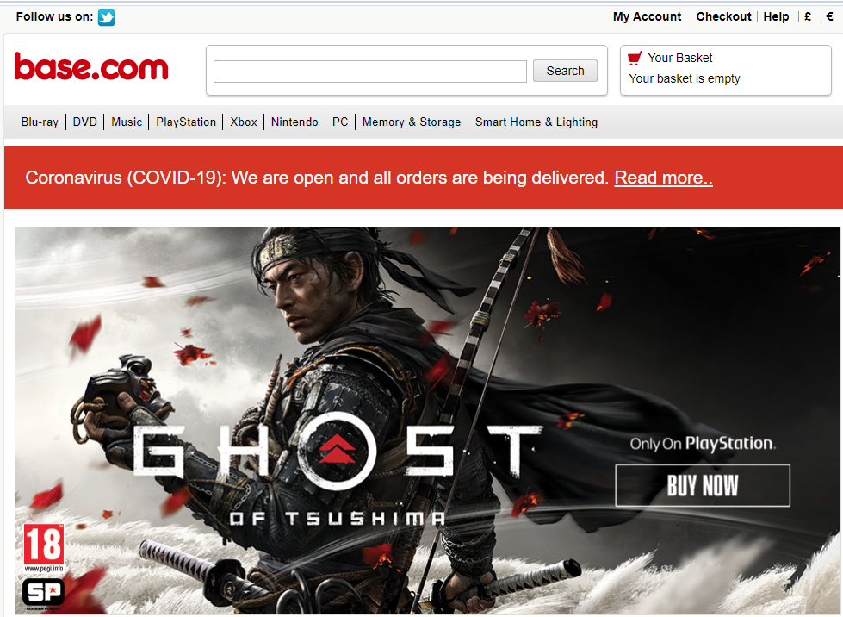Open the My Account link
Image resolution: width=843 pixels, height=617 pixels.
[647, 16]
